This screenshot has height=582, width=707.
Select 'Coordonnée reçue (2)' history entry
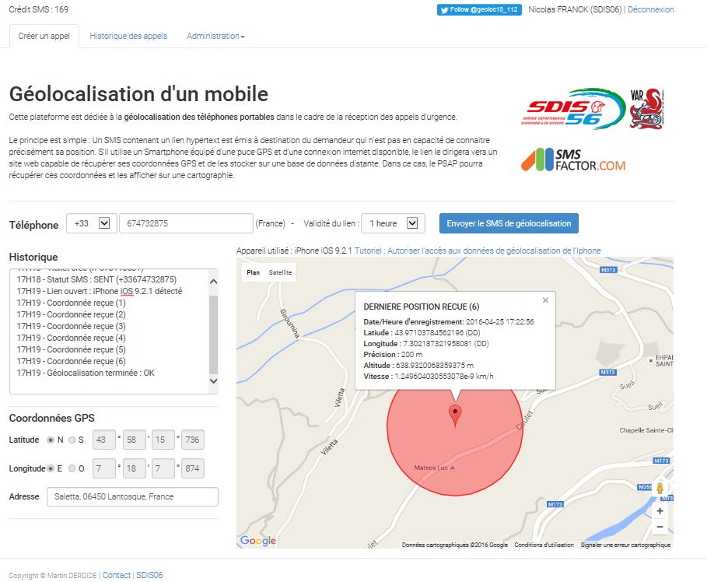[x=72, y=315]
